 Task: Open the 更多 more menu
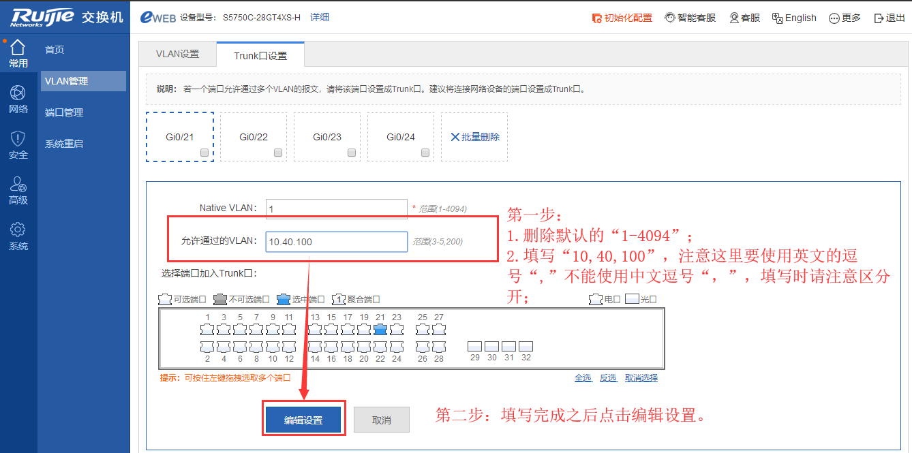pyautogui.click(x=845, y=18)
